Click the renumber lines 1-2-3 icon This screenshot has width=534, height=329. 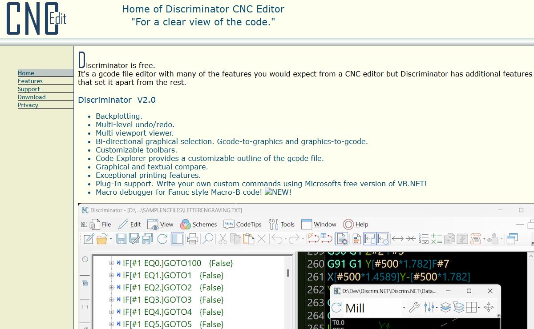click(x=424, y=239)
